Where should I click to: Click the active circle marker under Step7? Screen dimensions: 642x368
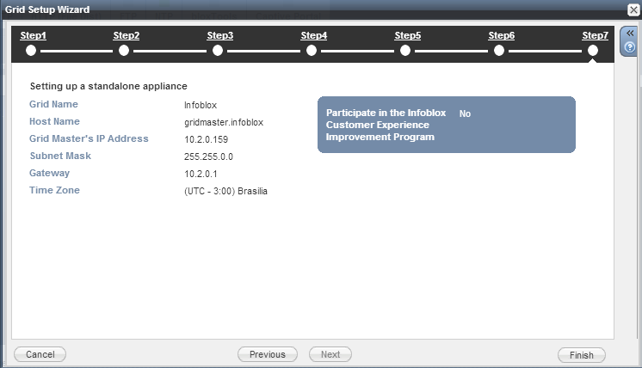[x=593, y=51]
